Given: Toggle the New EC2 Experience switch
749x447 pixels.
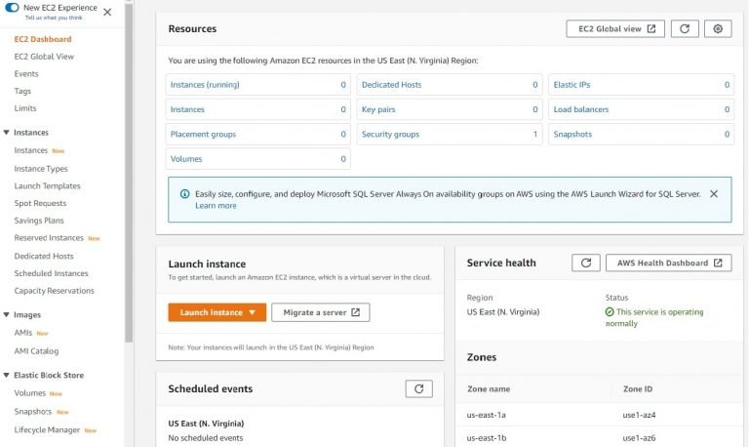Looking at the screenshot, I should (x=12, y=8).
